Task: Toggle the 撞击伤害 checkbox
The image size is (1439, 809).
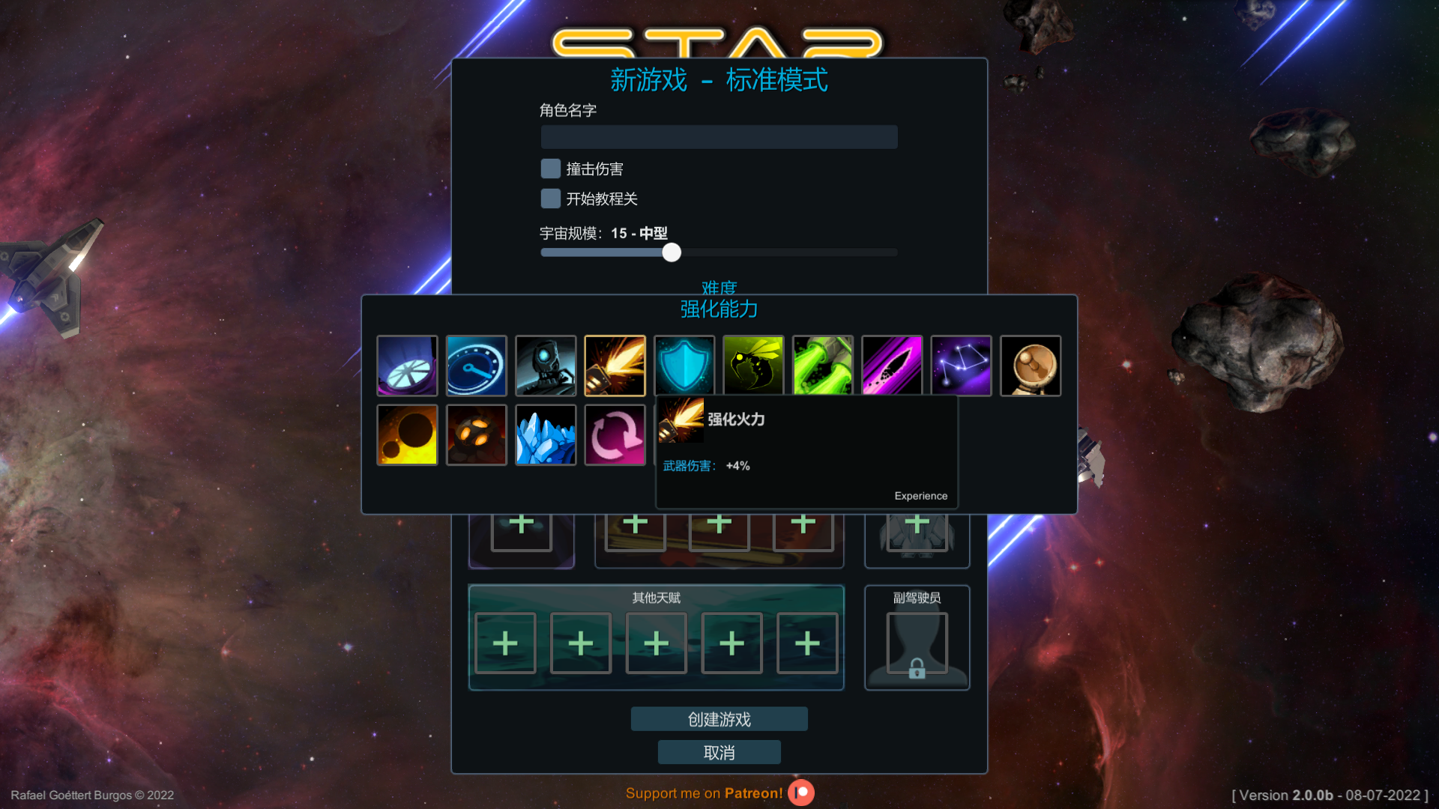Action: click(551, 169)
